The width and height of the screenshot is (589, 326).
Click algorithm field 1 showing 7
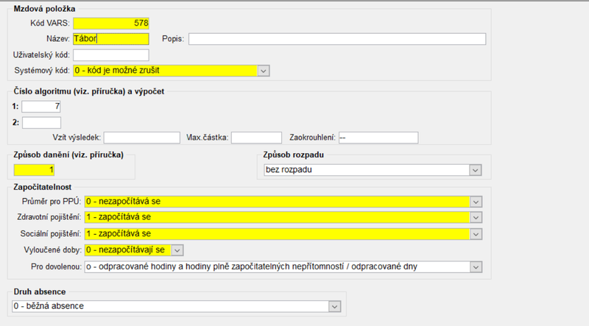(x=41, y=107)
